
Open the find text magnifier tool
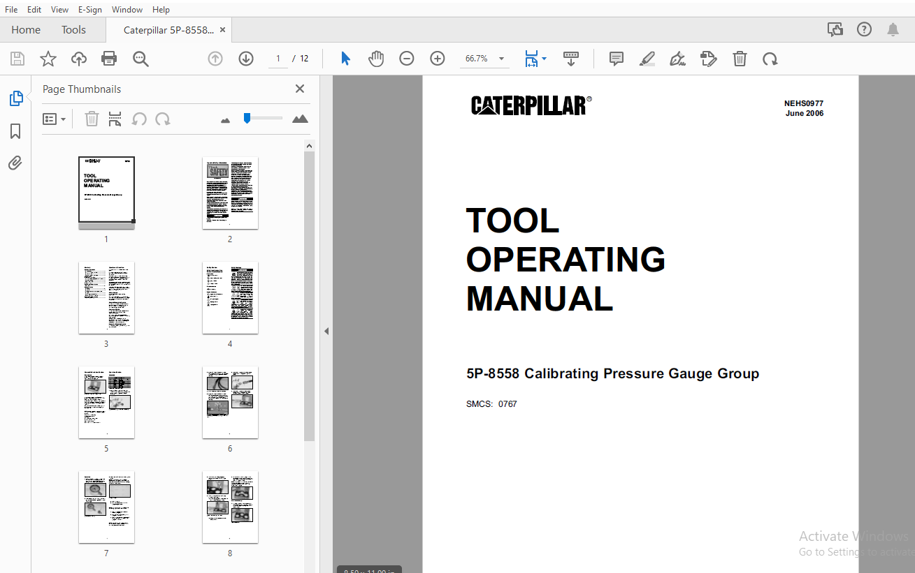[141, 59]
